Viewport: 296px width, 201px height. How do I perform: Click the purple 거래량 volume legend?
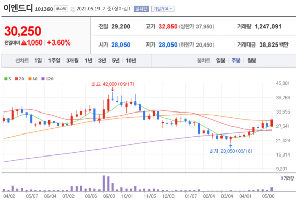point(288,178)
